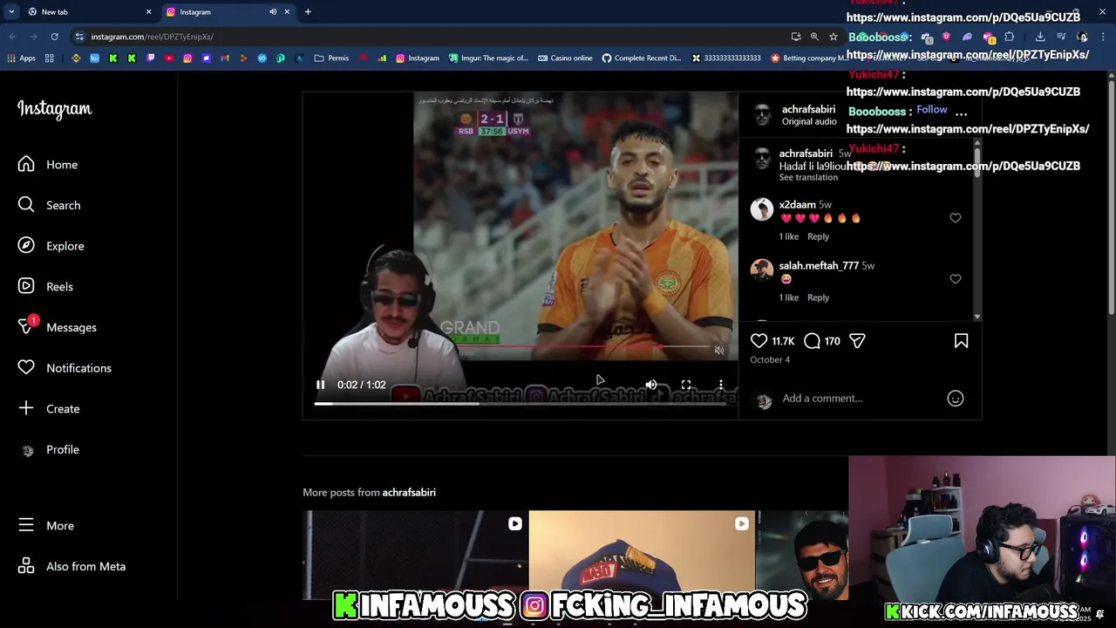This screenshot has height=628, width=1116.
Task: Open a new browser tab
Action: (x=308, y=11)
